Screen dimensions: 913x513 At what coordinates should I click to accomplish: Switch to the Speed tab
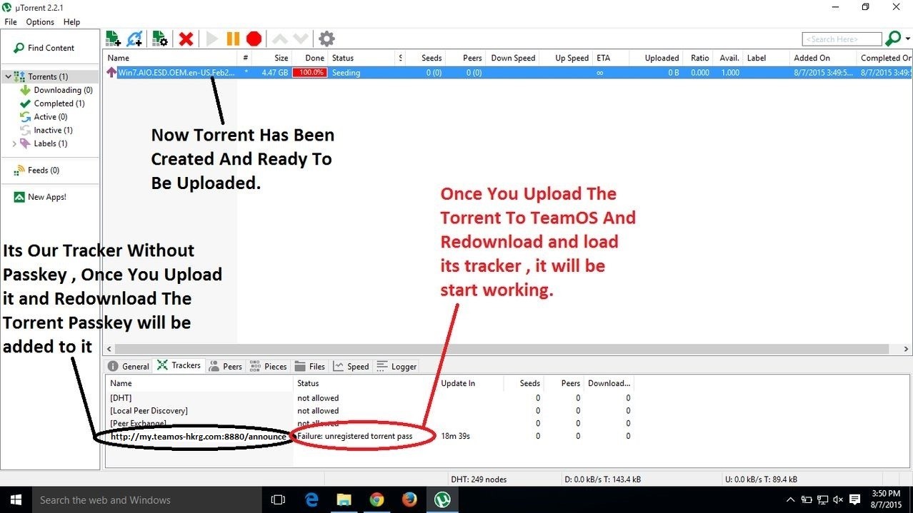coord(351,366)
